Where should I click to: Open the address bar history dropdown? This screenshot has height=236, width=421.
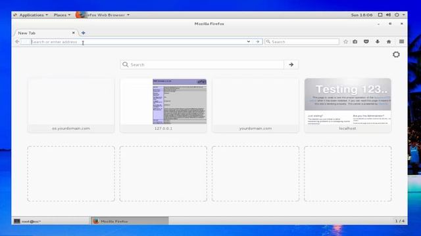(x=249, y=42)
